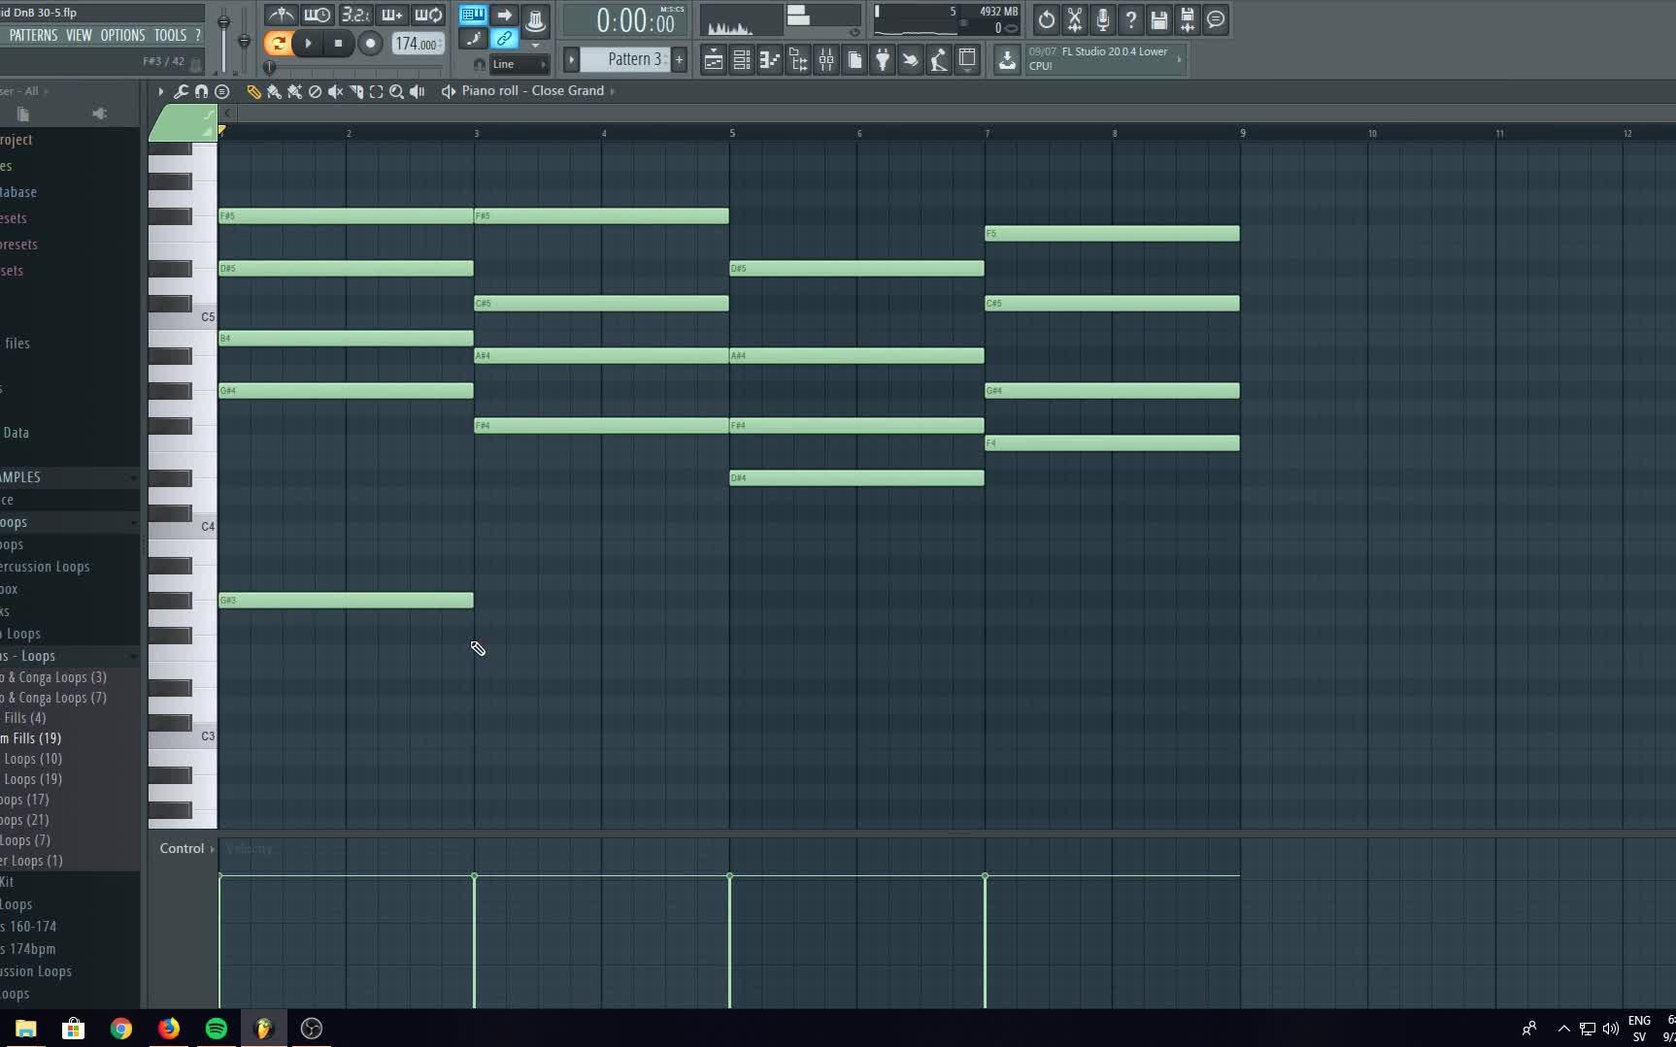
Task: Toggle the metronome
Action: (x=282, y=15)
